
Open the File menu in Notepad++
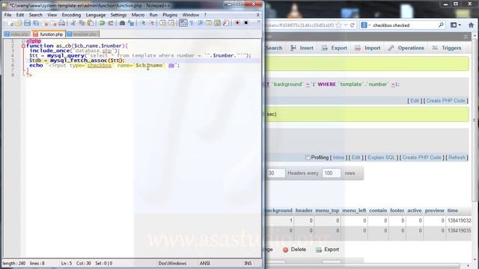7,15
